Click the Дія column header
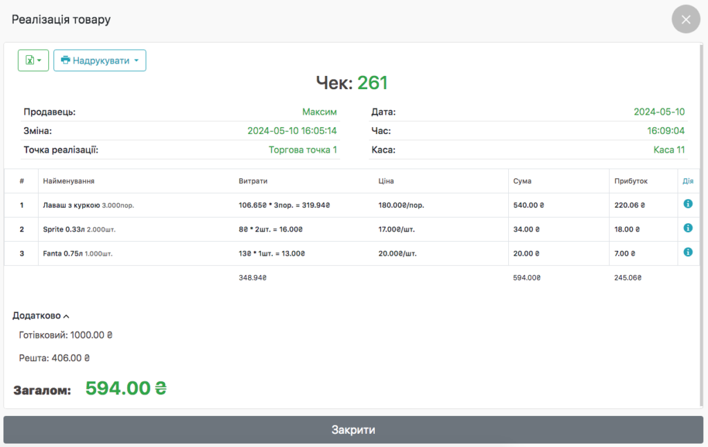Screen dimensions: 708x447 pos(687,181)
